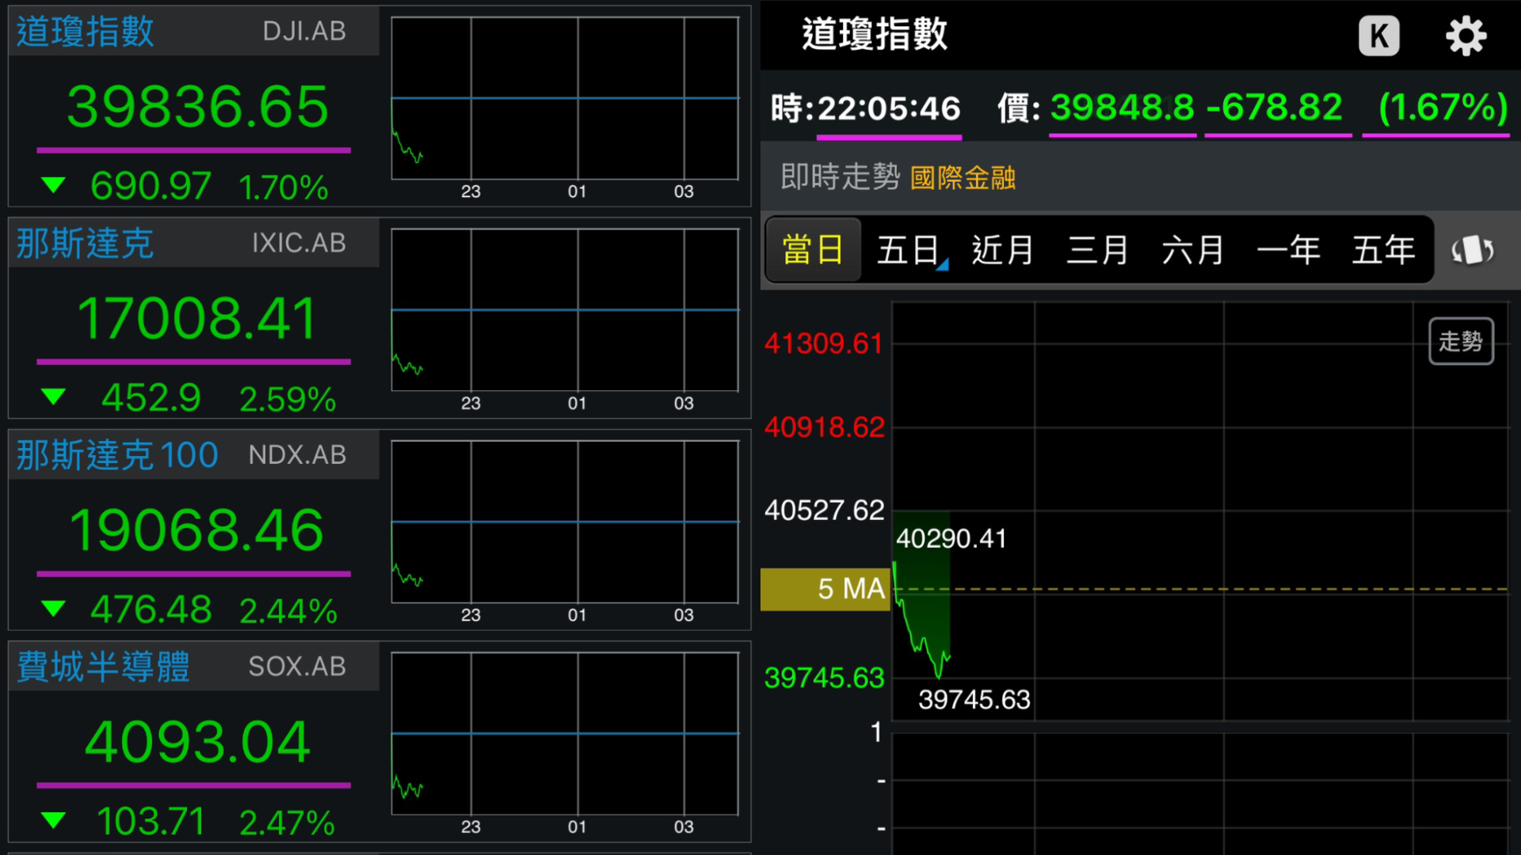Click the NDX percent change 2.44%
This screenshot has width=1521, height=855.
288,611
